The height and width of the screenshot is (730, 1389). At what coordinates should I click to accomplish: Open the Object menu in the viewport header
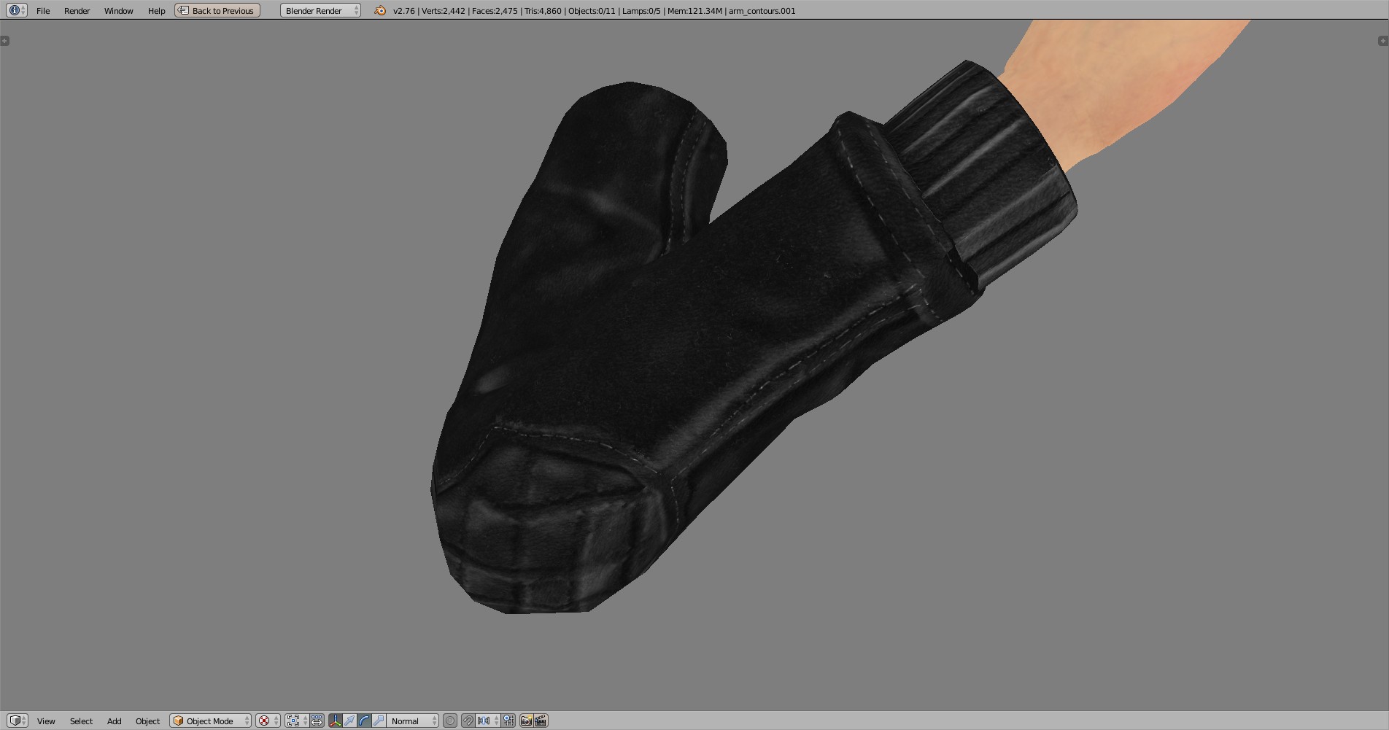click(147, 721)
